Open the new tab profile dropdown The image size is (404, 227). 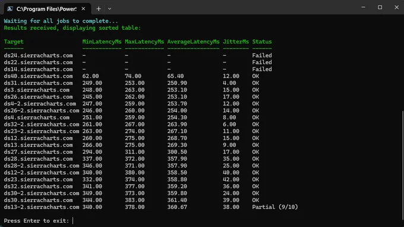coord(109,9)
